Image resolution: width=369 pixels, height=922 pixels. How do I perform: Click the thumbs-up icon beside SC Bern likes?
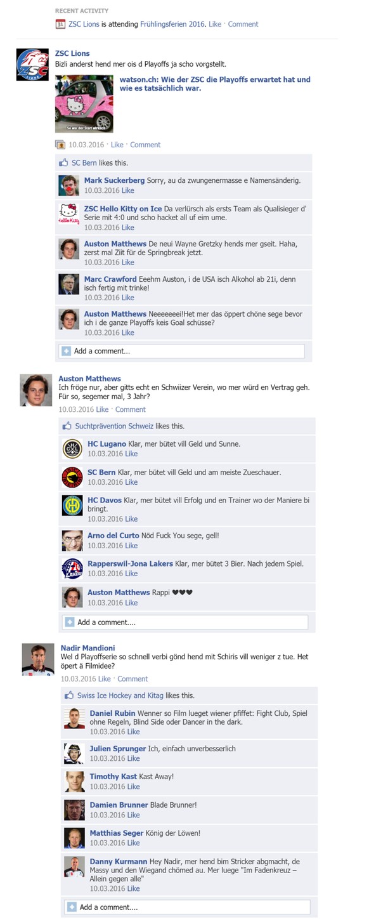click(63, 163)
